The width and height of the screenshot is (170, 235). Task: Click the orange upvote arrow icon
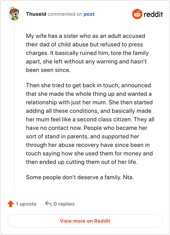[11, 204]
